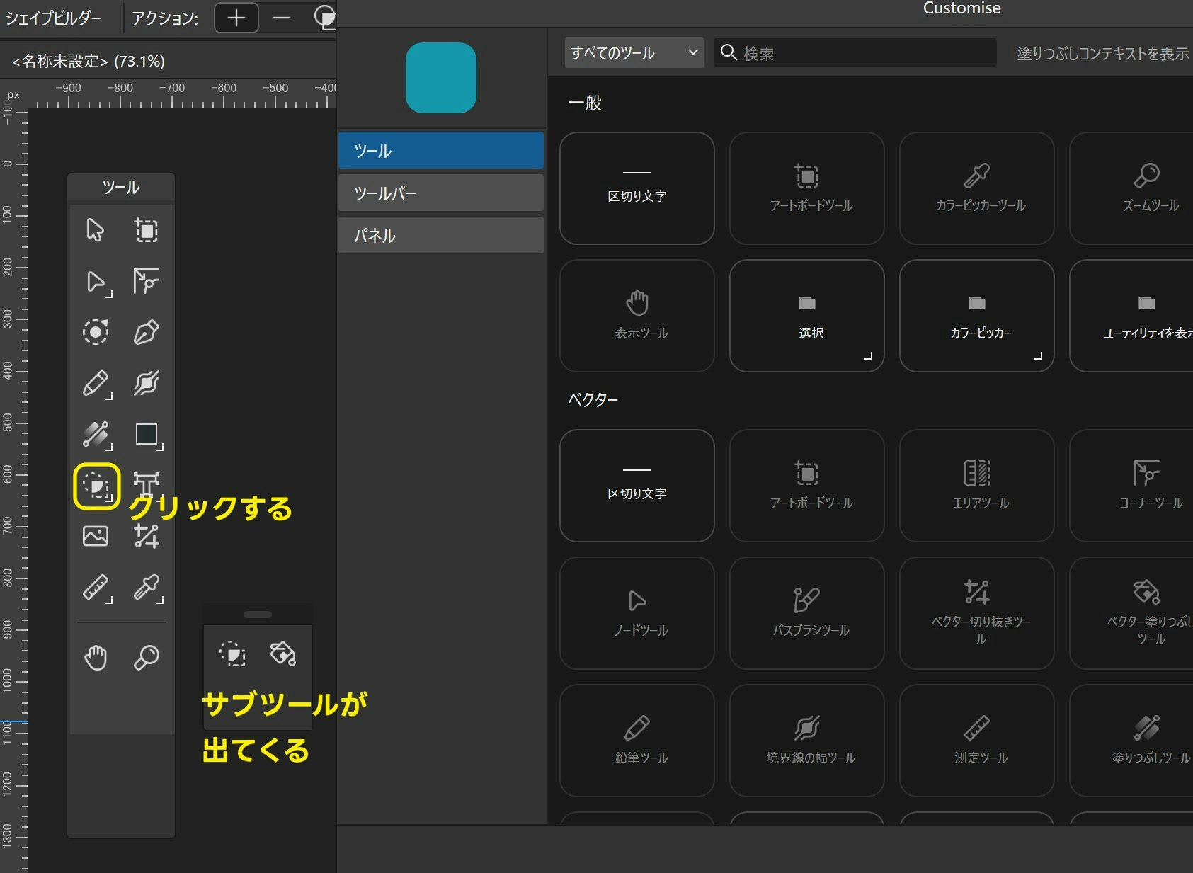Click the コーナーツール card in Customise
This screenshot has height=873, width=1193.
pyautogui.click(x=1131, y=486)
